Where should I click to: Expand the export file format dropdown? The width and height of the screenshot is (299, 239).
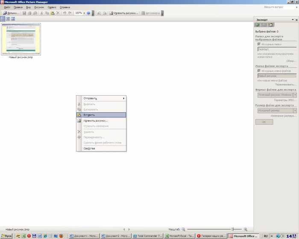click(295, 95)
